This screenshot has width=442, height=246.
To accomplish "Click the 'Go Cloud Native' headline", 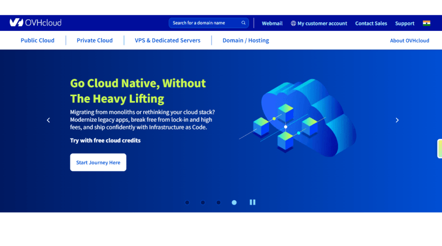I will click(138, 91).
